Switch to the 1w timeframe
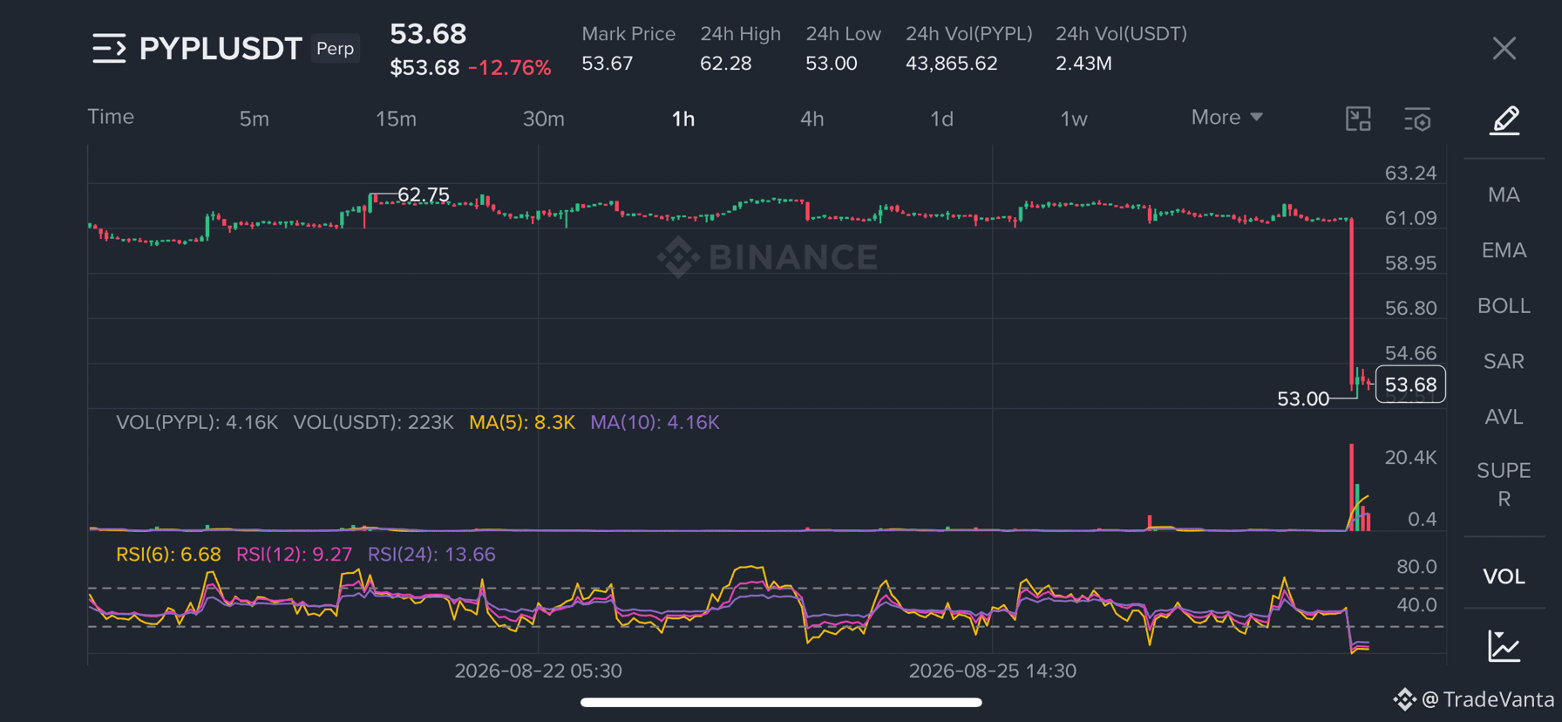1562x722 pixels. click(x=1074, y=119)
